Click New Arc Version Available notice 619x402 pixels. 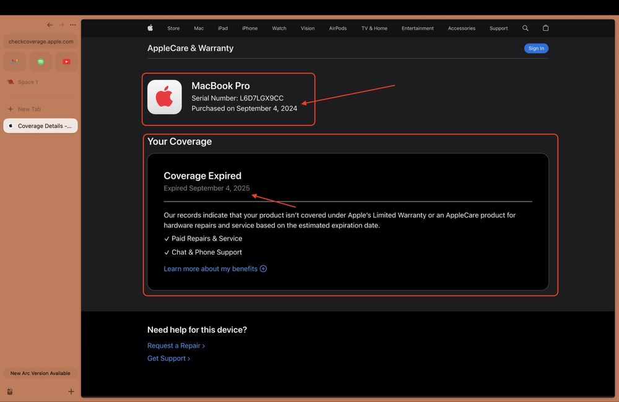40,373
